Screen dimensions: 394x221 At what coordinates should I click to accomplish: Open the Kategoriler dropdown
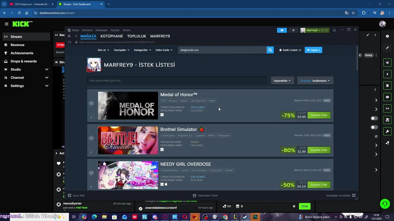143,50
